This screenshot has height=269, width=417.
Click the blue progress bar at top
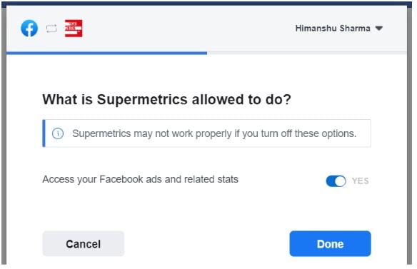click(x=106, y=54)
